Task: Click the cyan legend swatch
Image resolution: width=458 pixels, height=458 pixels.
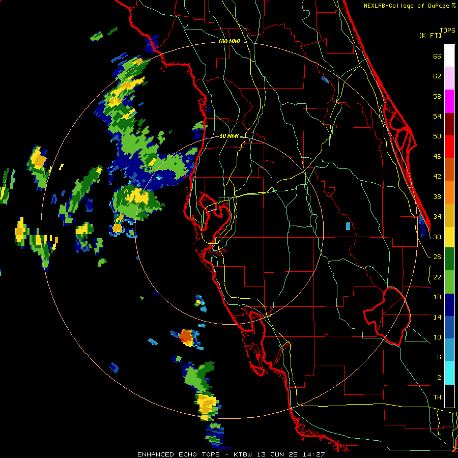Action: click(449, 373)
